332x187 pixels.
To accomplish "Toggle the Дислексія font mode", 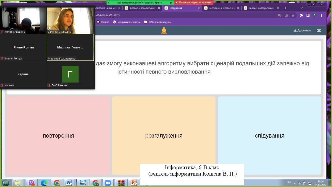I will tap(303, 30).
